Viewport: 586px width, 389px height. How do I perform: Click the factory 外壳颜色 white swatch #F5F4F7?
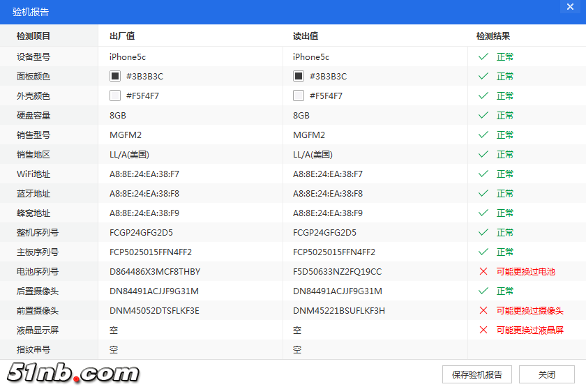click(x=115, y=96)
